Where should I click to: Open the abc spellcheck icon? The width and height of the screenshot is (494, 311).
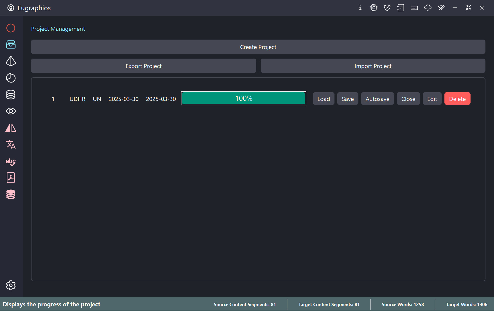pos(11,162)
